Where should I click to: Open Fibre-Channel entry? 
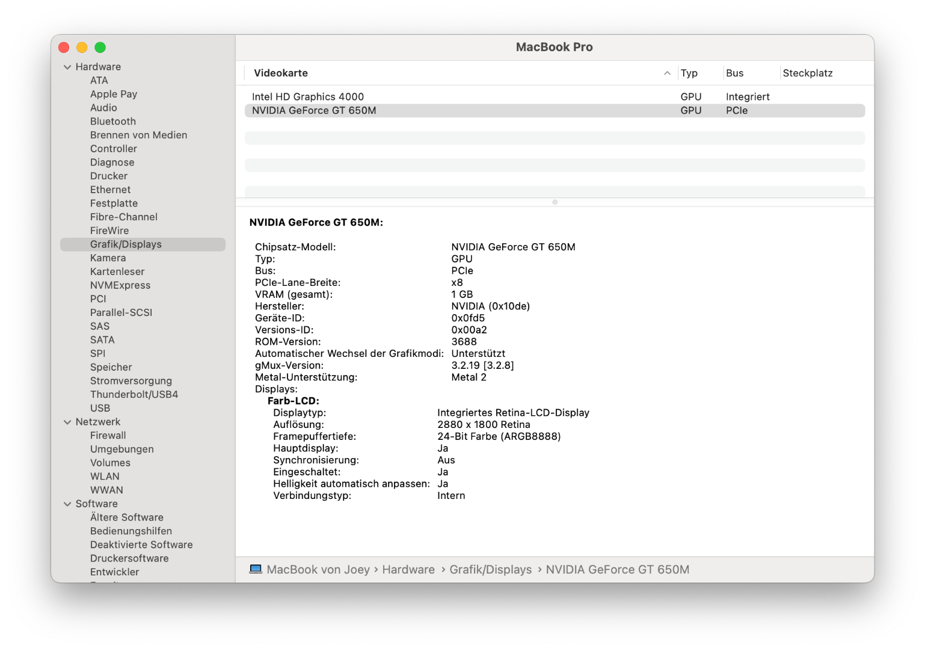point(124,217)
